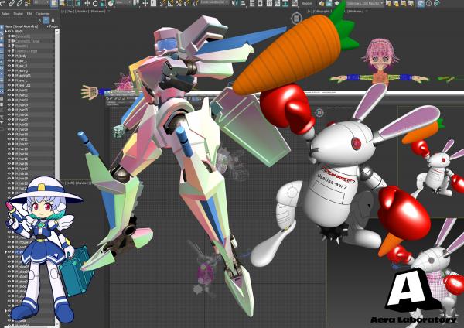The image size is (464, 328).
Task: Expand the World root tree node
Action: [6, 32]
